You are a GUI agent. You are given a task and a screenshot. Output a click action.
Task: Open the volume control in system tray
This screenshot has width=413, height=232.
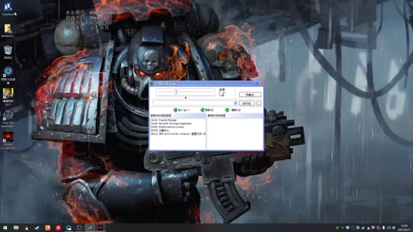(389, 228)
